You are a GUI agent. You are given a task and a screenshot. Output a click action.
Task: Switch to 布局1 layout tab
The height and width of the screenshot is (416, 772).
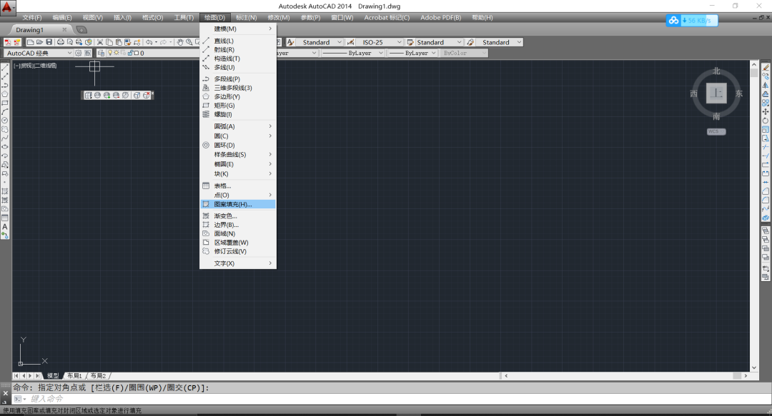(75, 375)
